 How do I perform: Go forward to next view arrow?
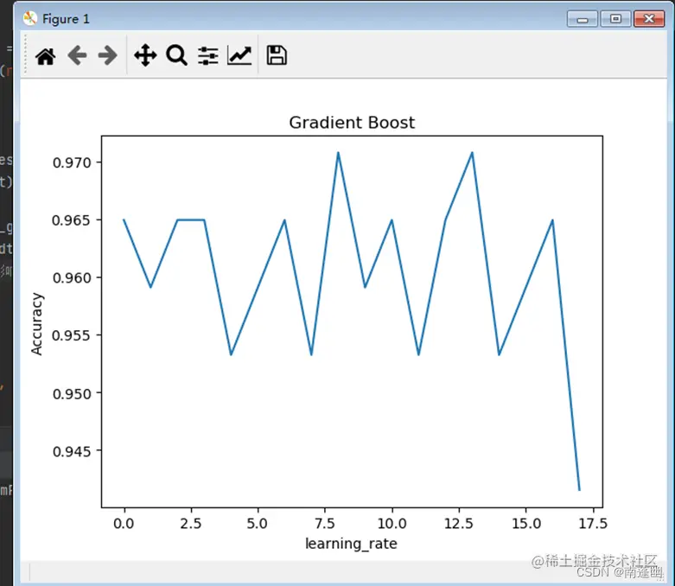point(108,55)
